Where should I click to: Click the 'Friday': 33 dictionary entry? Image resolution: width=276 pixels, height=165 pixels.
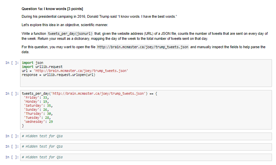36,98
